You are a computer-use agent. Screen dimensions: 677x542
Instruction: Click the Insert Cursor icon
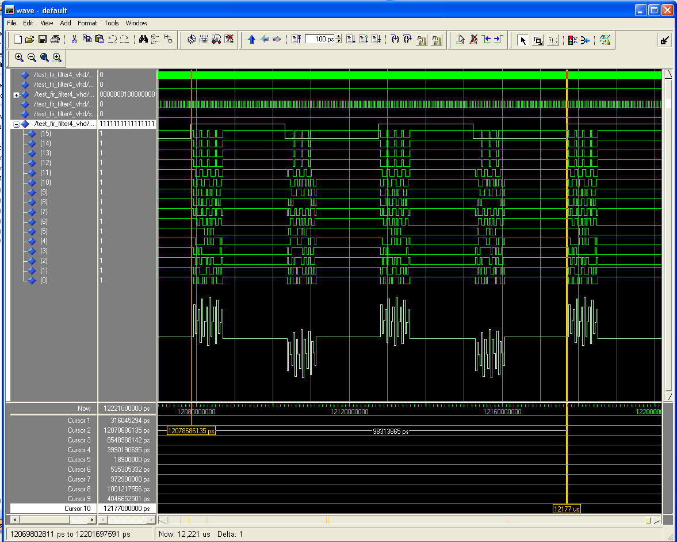click(x=461, y=40)
